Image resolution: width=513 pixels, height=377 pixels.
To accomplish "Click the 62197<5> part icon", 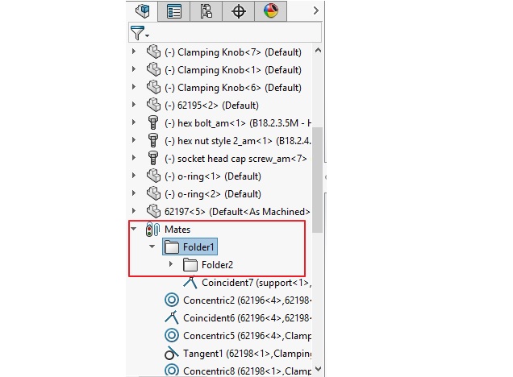I will (153, 211).
